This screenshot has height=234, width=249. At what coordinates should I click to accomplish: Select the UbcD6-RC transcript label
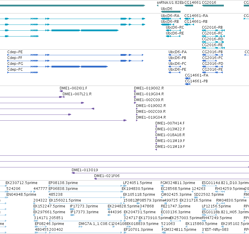coord(175,27)
